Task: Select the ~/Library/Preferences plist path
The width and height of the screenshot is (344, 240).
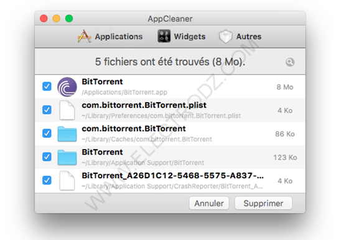Action: tap(161, 116)
